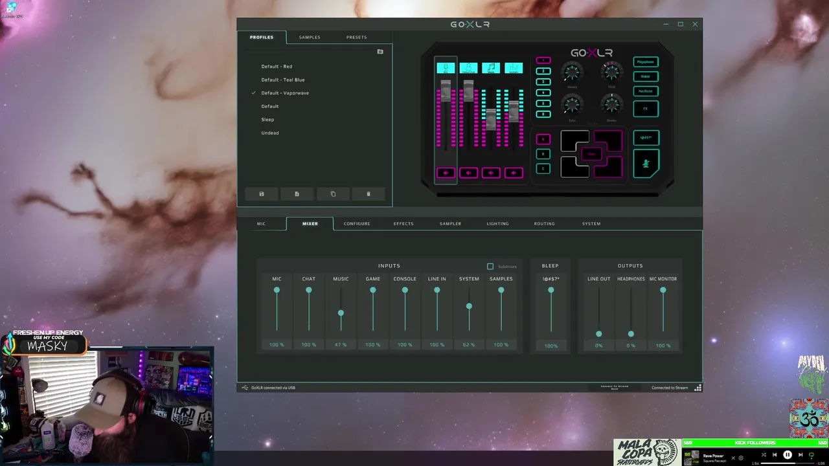
Task: Select the Default - Red profile
Action: [x=277, y=67]
